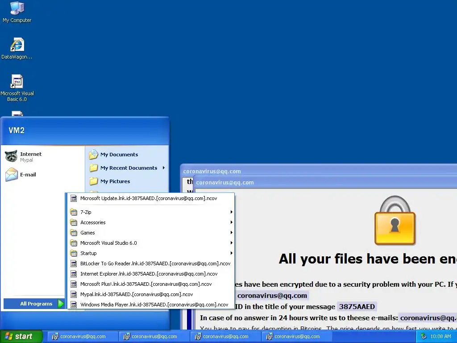Image resolution: width=457 pixels, height=343 pixels.
Task: Click the All Programs label
Action: (36, 304)
